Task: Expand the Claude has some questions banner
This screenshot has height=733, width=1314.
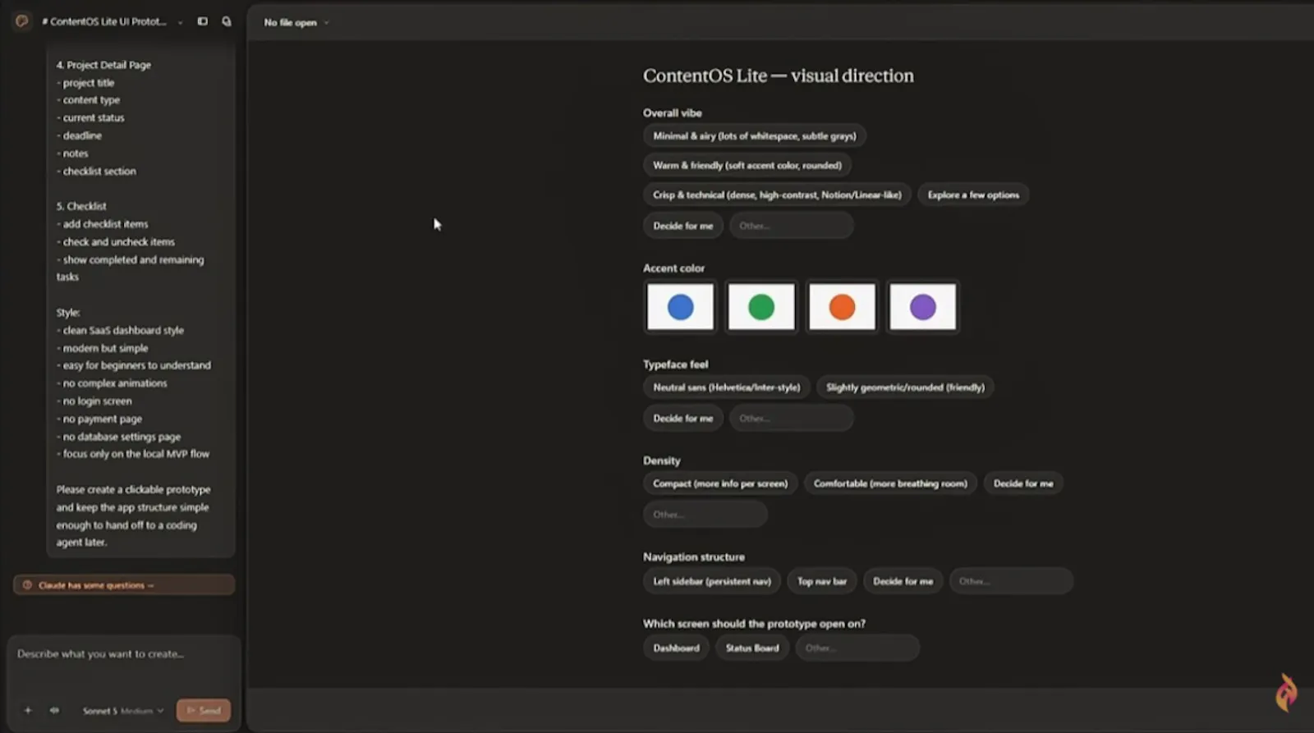Action: (124, 585)
